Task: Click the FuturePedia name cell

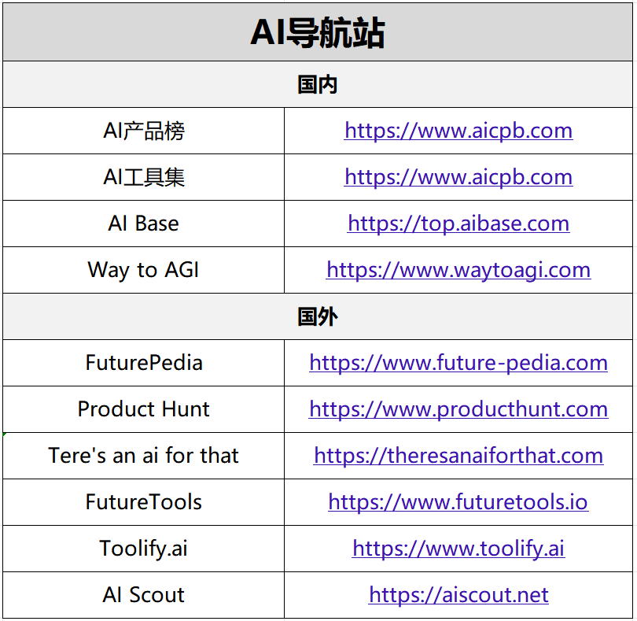Action: [x=144, y=363]
